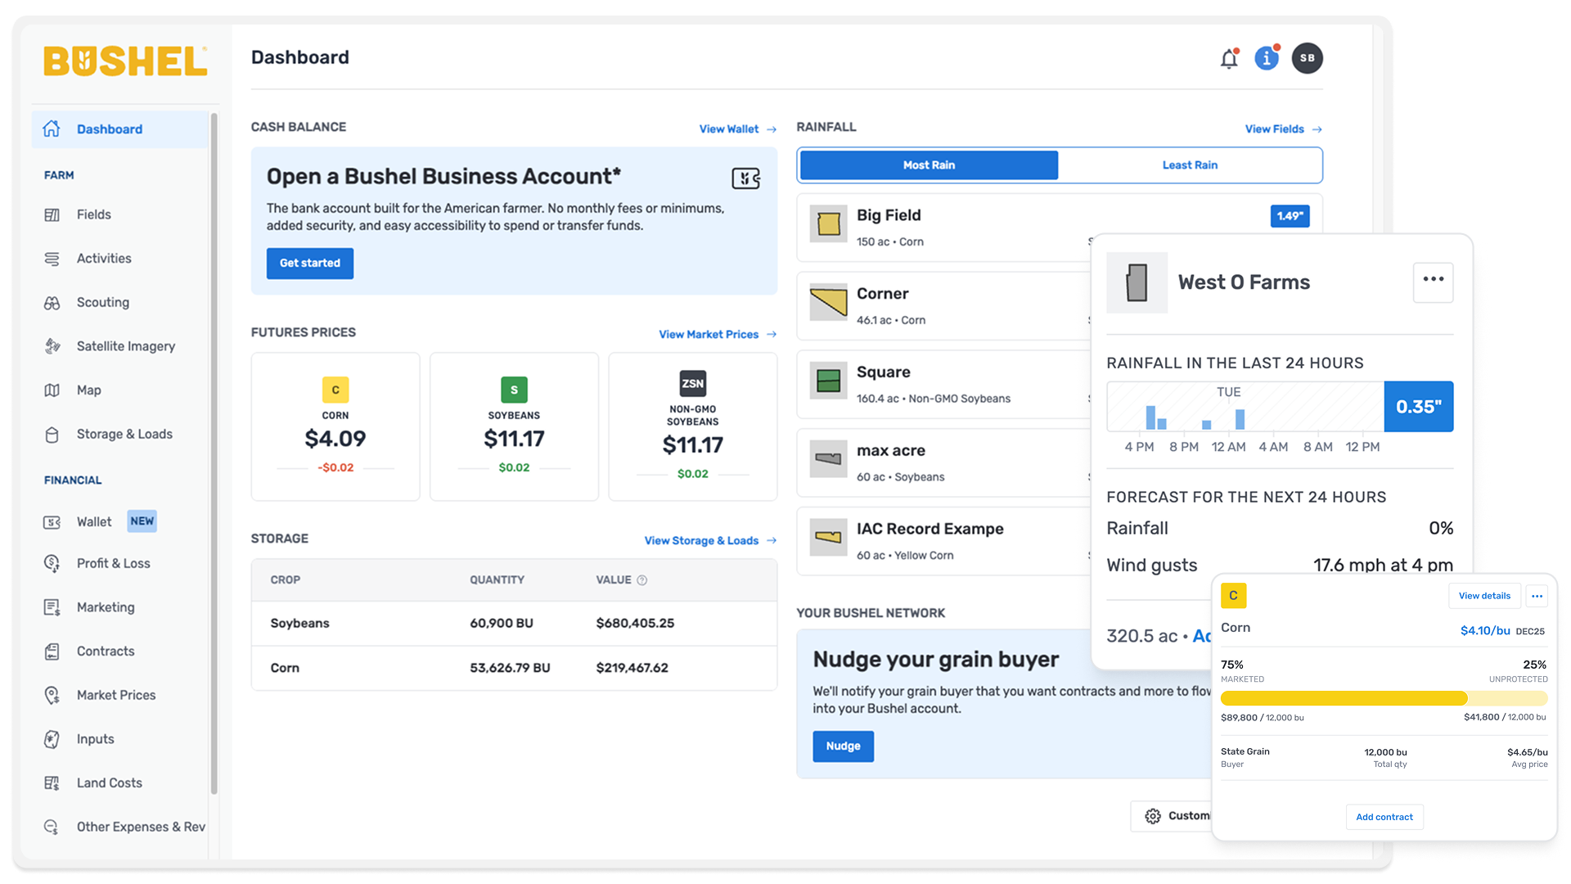The width and height of the screenshot is (1571, 884).
Task: Click the Corn contract card C badge
Action: [x=1233, y=596]
